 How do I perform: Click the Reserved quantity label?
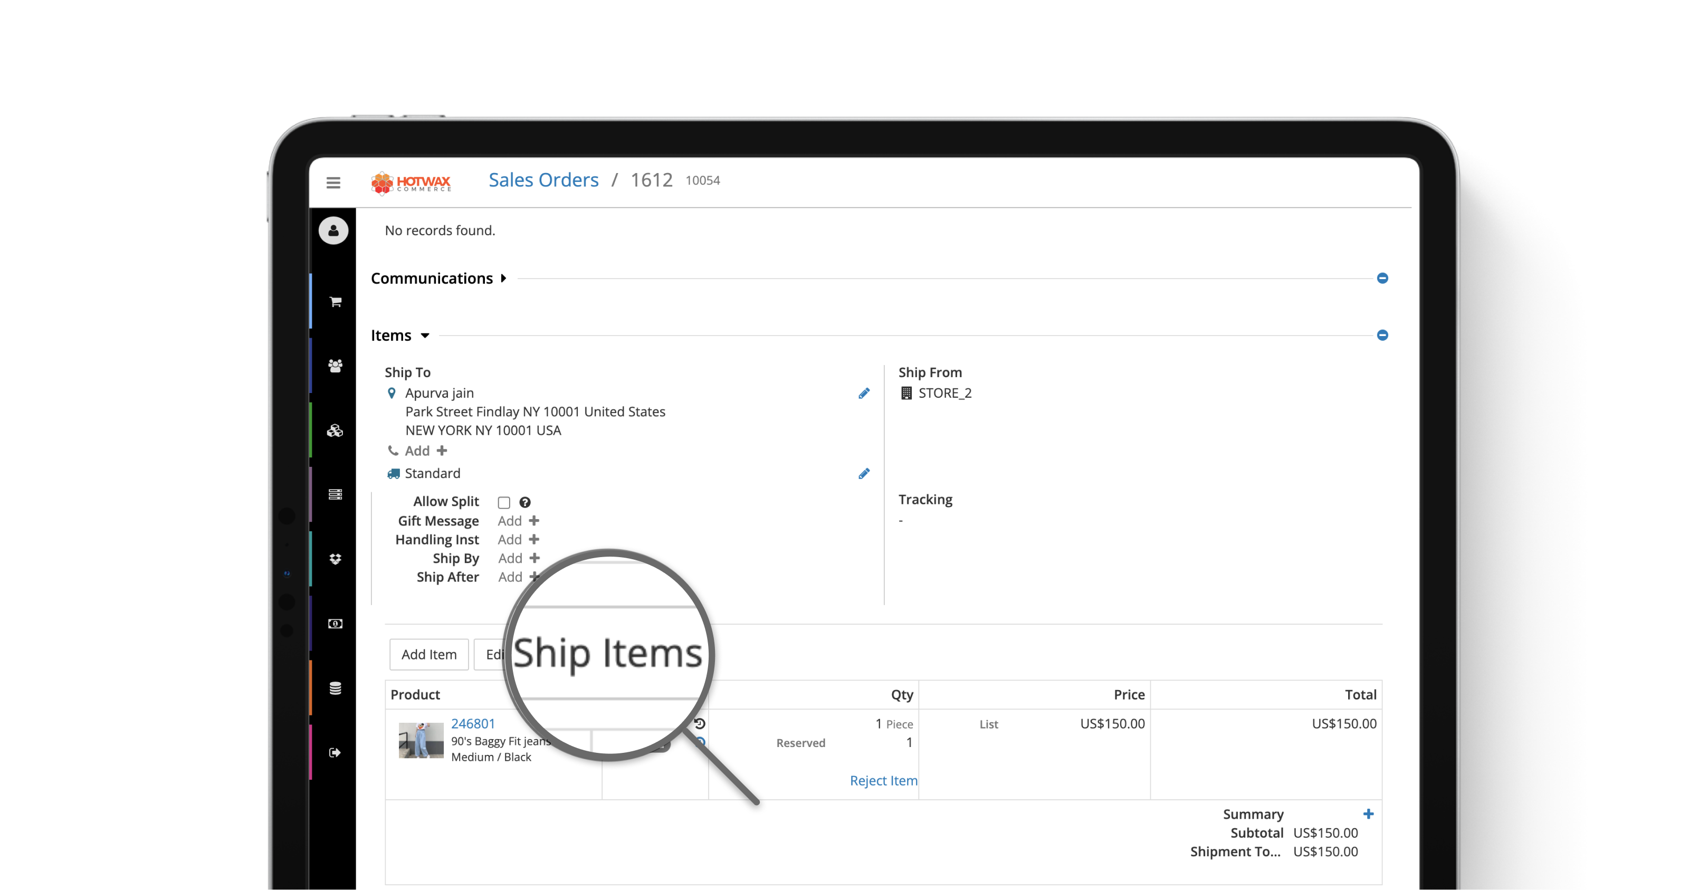(x=801, y=743)
